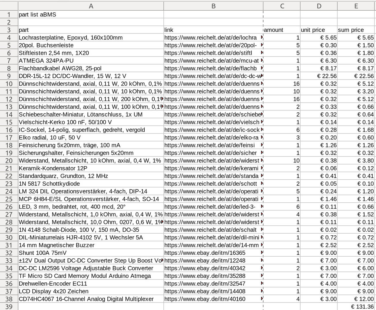Select row 1 header

[9, 15]
